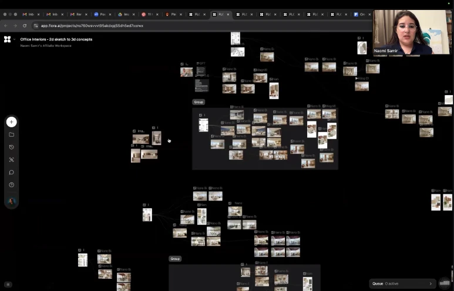Click the browser reload button

tap(25, 26)
